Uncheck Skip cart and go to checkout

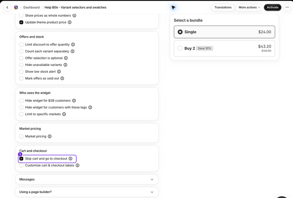[x=21, y=158]
